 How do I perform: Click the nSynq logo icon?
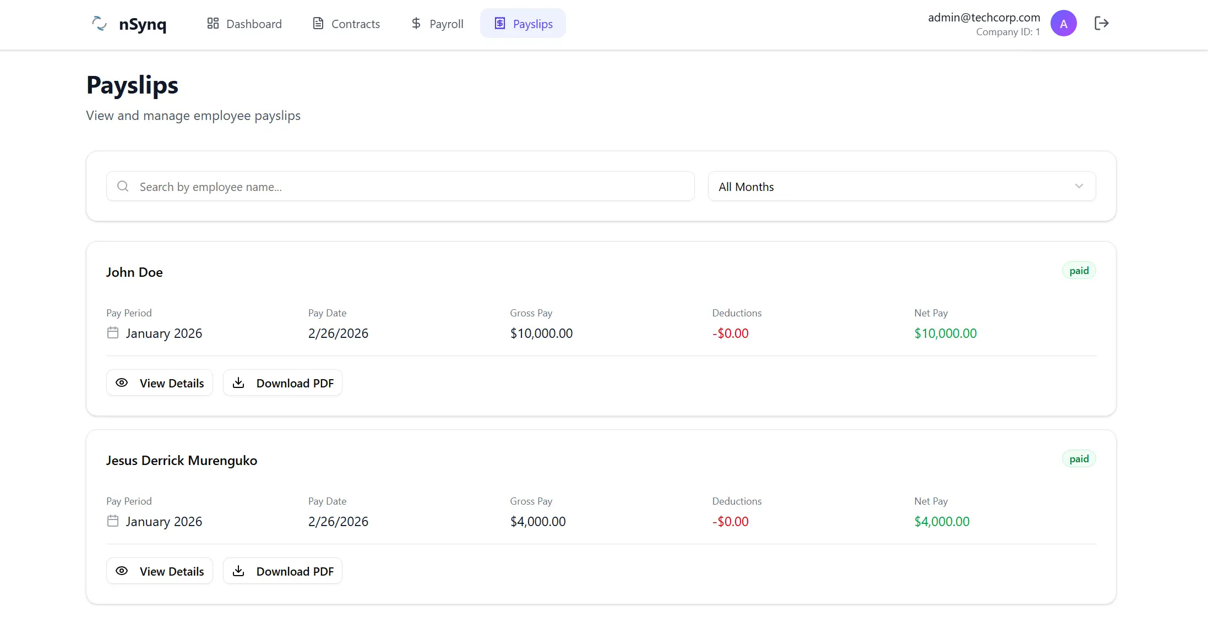[99, 24]
